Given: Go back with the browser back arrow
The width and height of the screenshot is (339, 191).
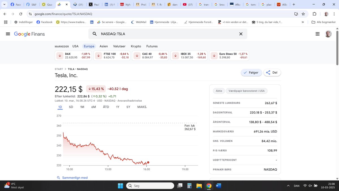Looking at the screenshot, I should [x=5, y=14].
